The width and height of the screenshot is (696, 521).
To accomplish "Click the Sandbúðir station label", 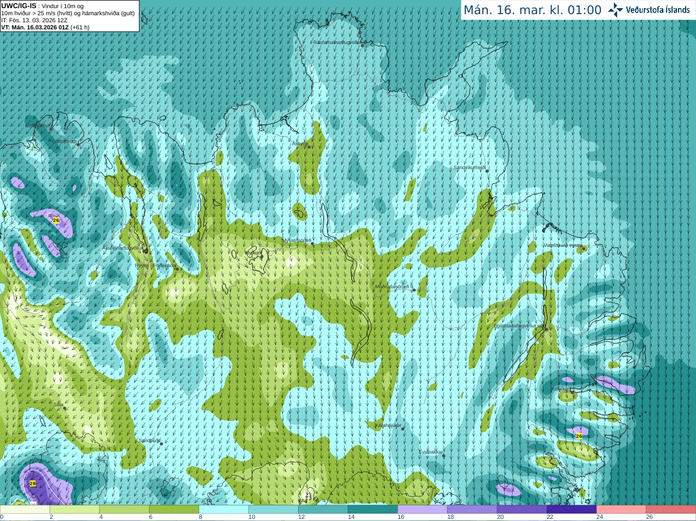I will [x=149, y=441].
